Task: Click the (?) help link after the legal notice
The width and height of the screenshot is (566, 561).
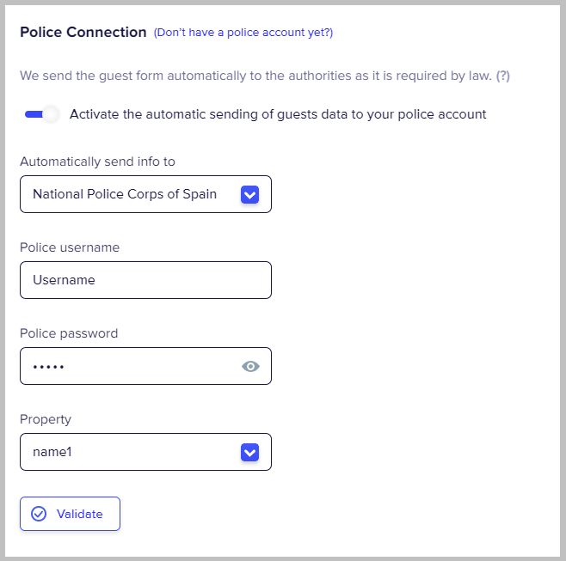Action: click(x=503, y=76)
